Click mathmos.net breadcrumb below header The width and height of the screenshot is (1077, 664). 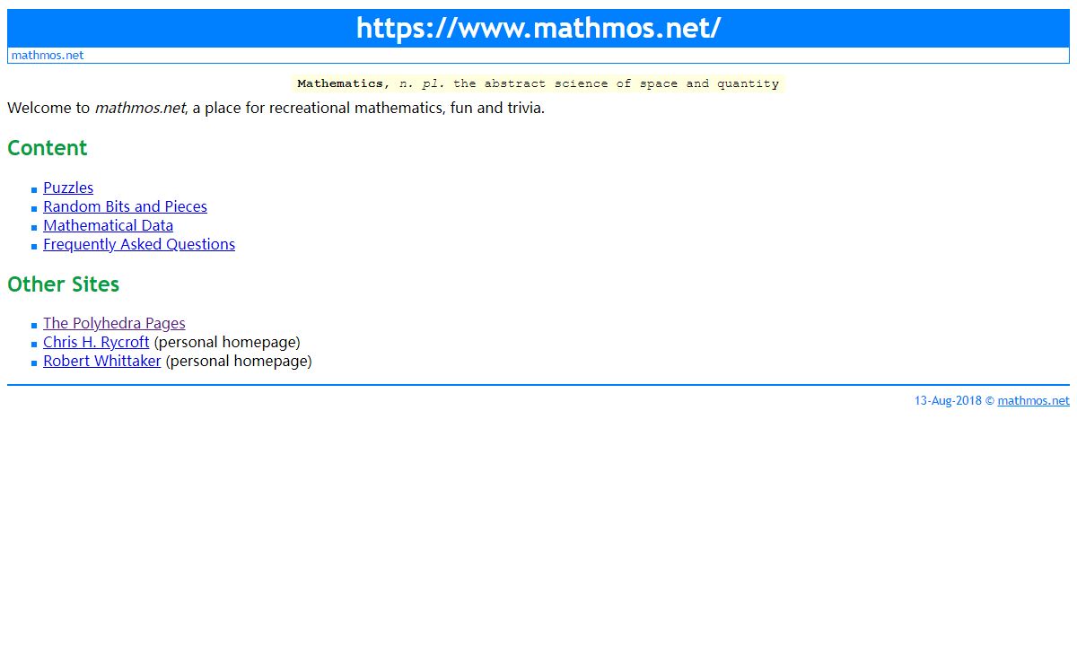(48, 55)
